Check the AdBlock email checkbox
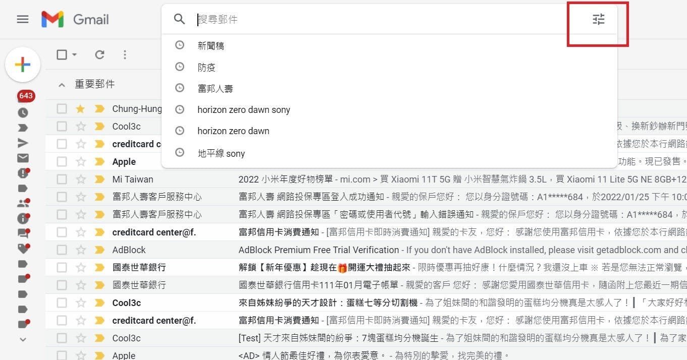Image resolution: width=687 pixels, height=360 pixels. point(62,250)
